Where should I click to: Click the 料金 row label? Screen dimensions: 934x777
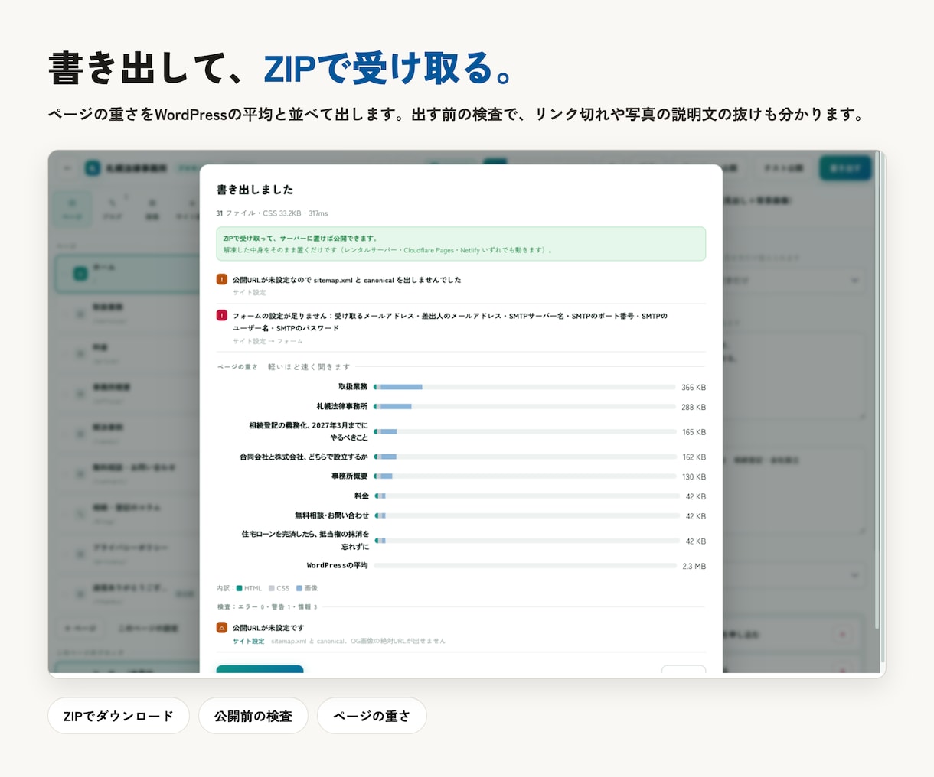pyautogui.click(x=361, y=496)
